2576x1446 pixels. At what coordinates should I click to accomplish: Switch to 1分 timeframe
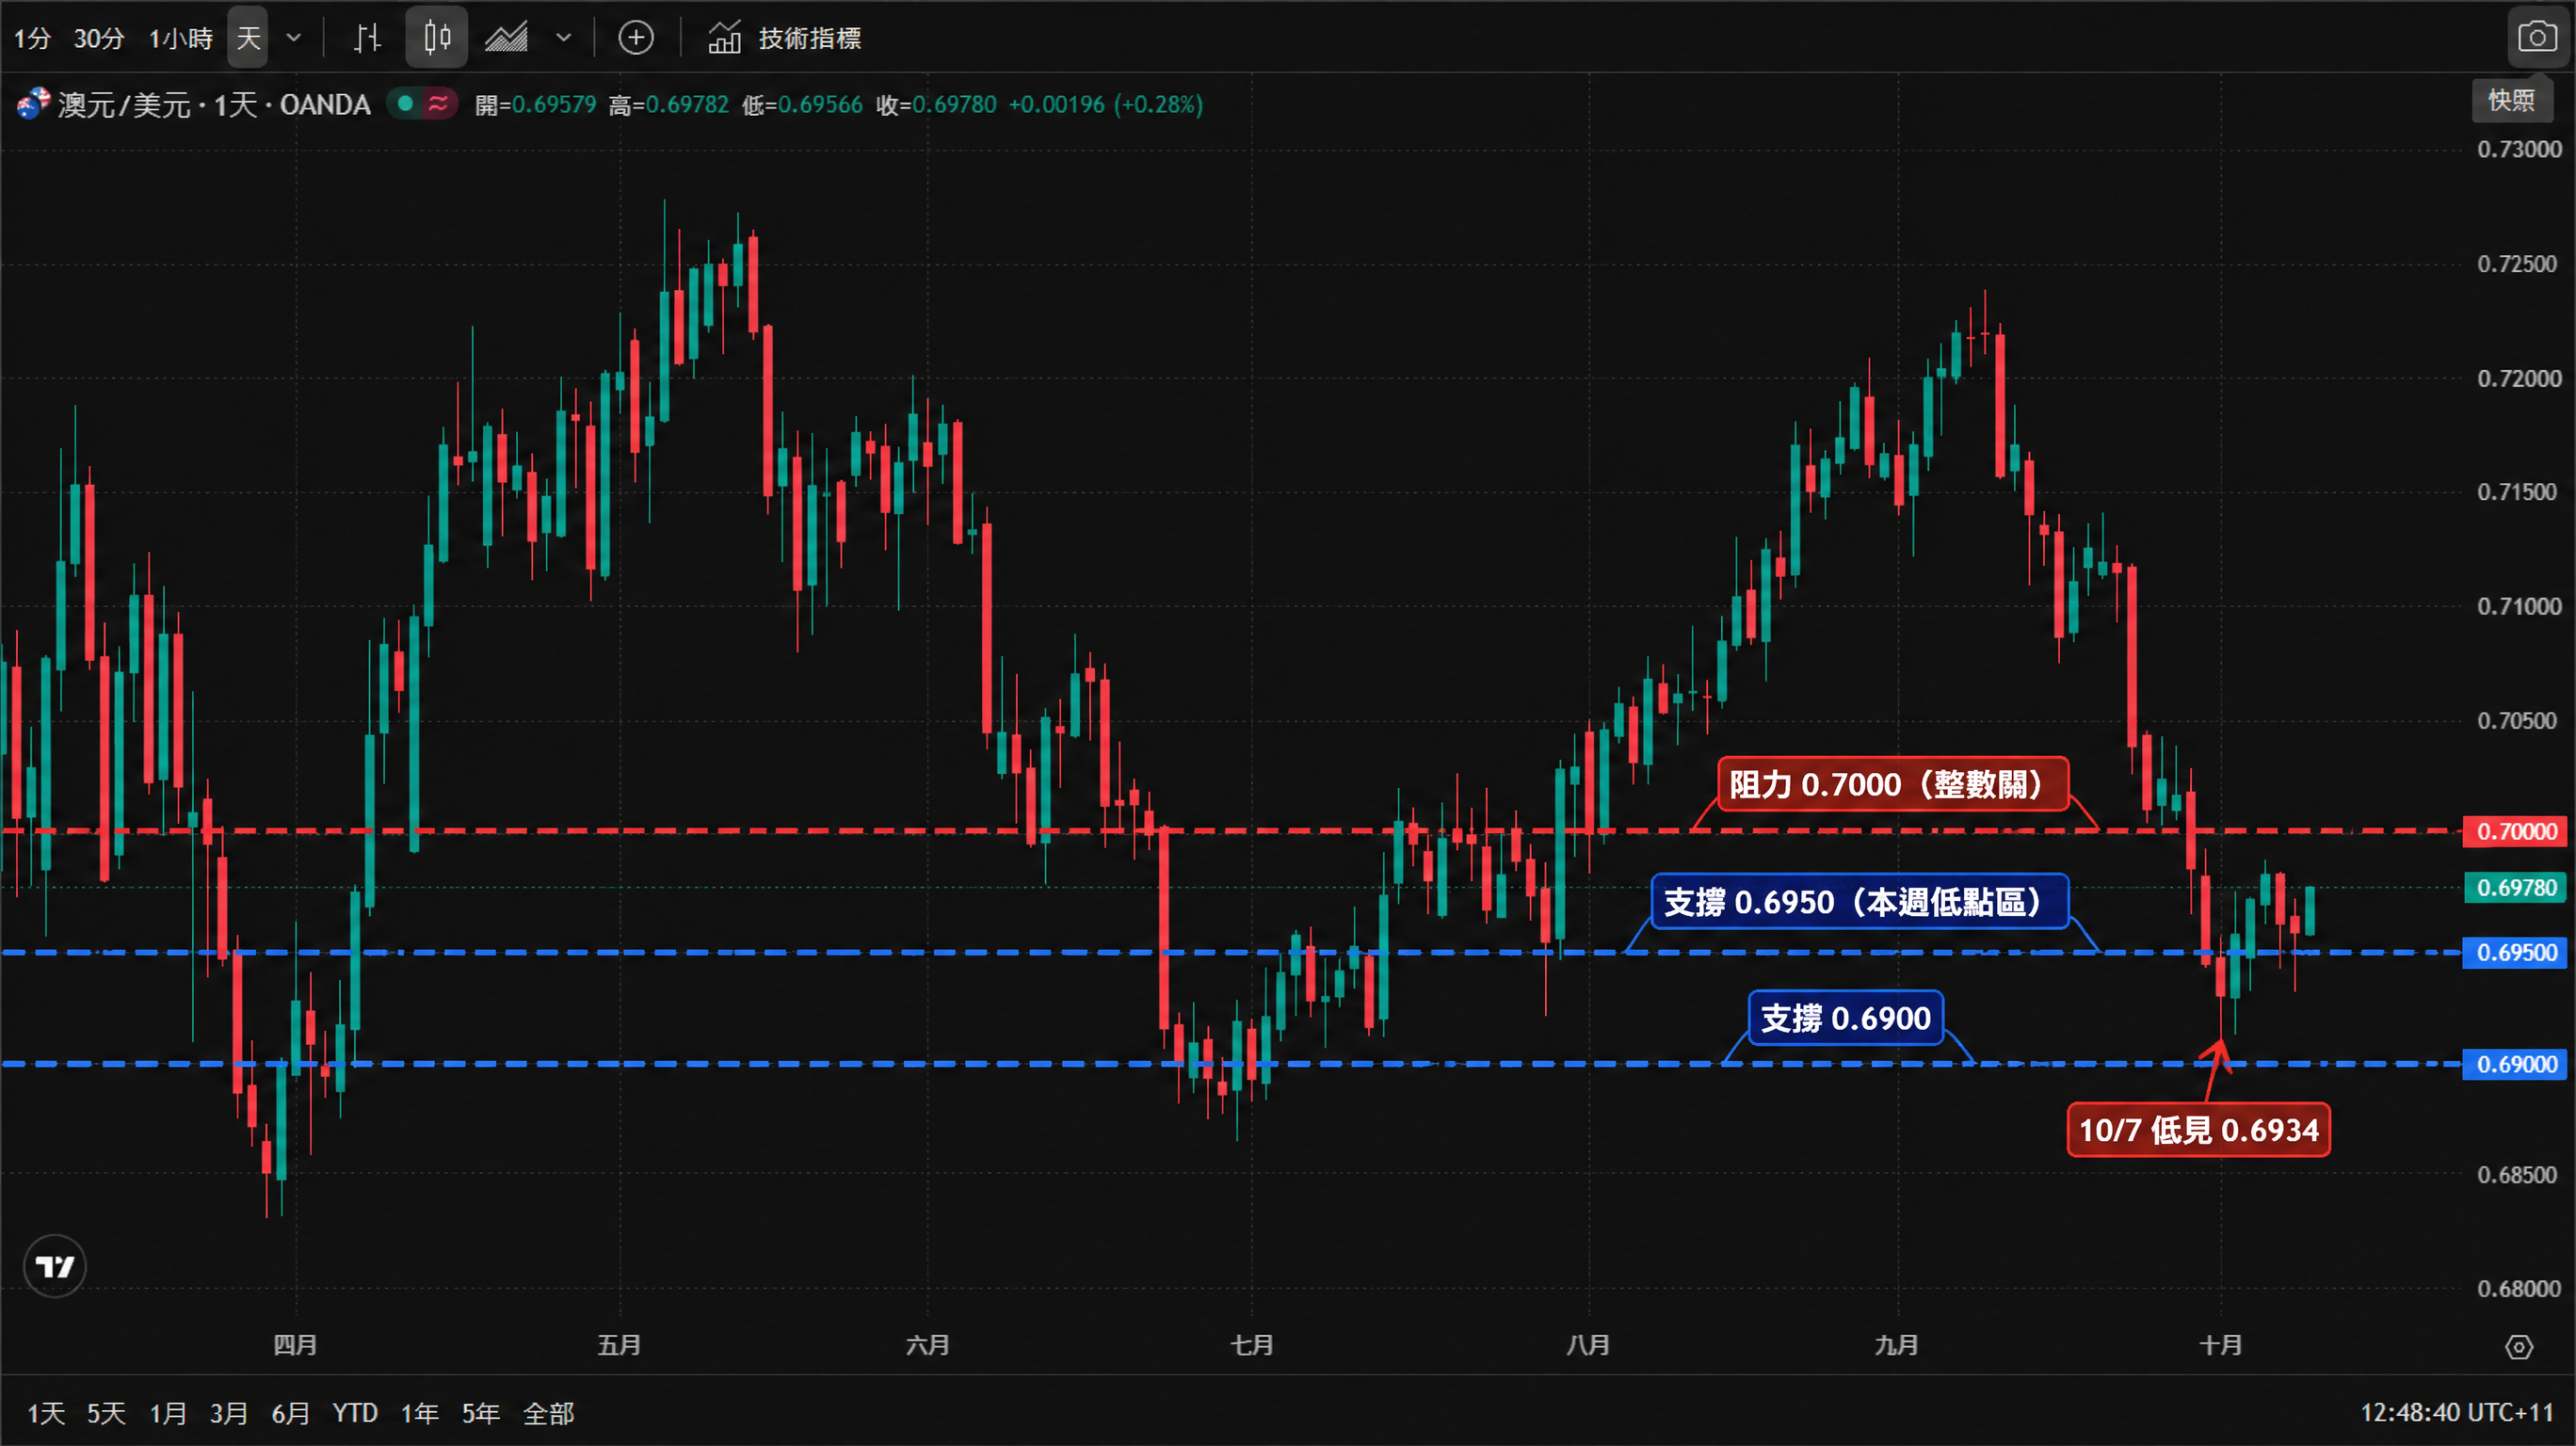[32, 39]
